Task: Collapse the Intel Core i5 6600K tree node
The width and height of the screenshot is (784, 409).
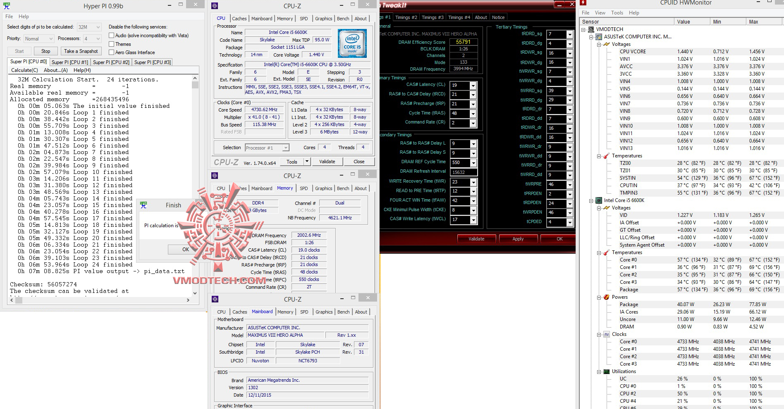Action: click(x=591, y=200)
